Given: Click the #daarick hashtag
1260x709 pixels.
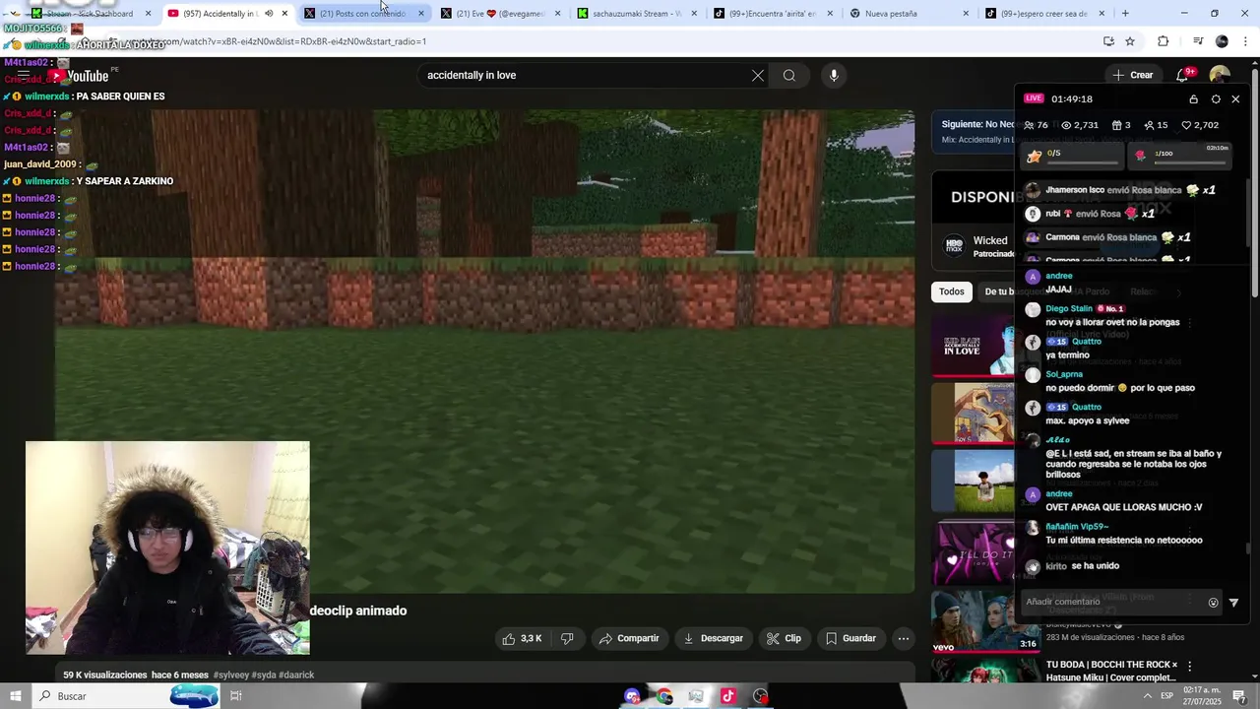Looking at the screenshot, I should point(296,675).
